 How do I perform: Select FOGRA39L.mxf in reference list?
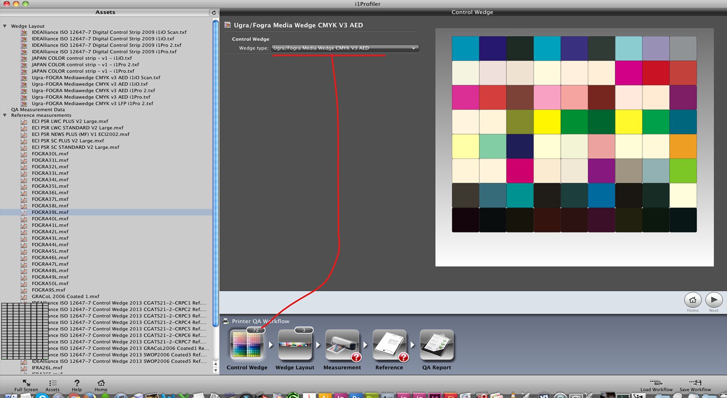point(50,212)
